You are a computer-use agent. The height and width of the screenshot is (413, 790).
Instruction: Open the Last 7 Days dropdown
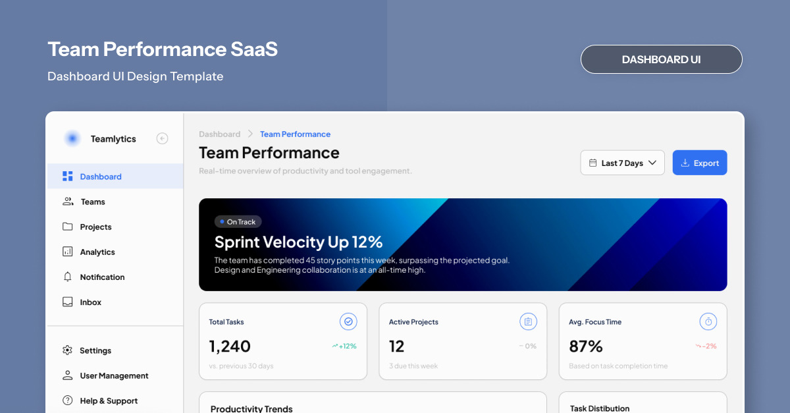tap(622, 163)
